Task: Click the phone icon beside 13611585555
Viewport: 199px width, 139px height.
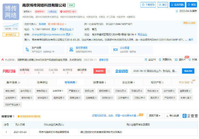Action: coord(33,29)
